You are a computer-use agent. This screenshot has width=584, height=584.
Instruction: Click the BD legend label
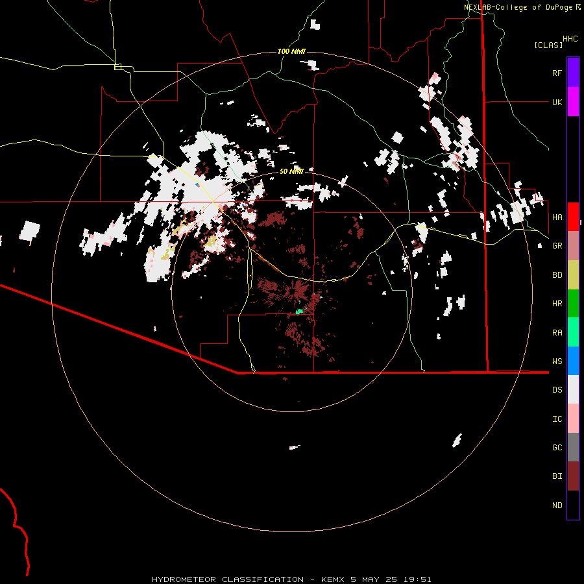coord(557,275)
